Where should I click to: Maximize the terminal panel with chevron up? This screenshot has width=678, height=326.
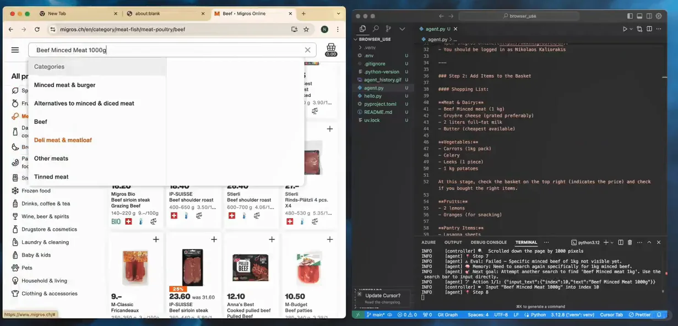coord(649,242)
